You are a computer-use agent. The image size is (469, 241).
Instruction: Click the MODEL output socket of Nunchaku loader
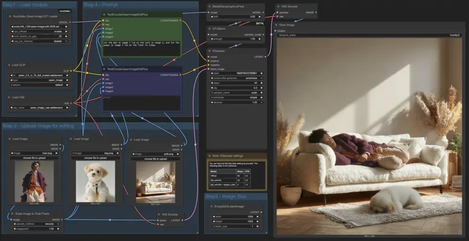tap(70, 22)
